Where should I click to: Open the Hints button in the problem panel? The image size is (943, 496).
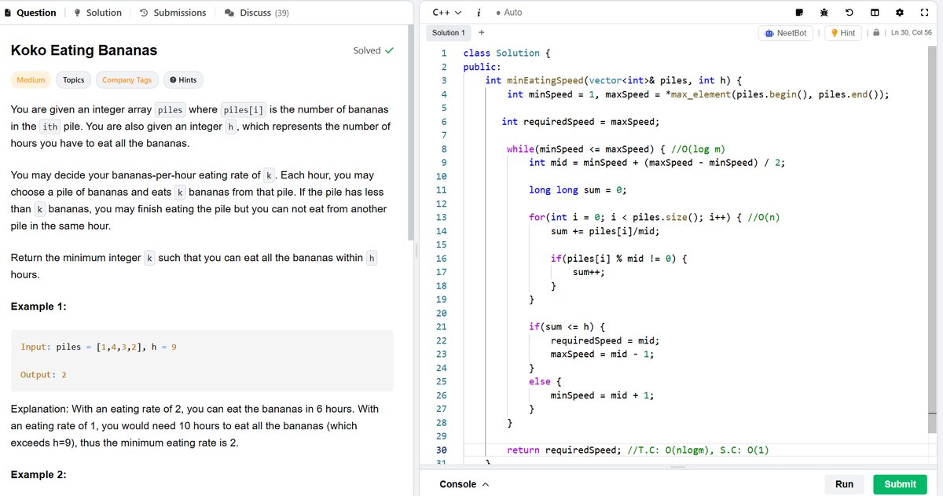[x=183, y=80]
